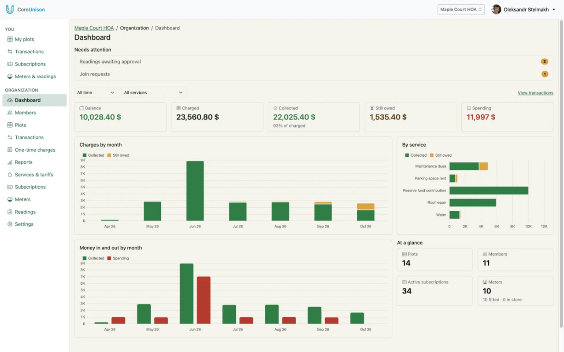The width and height of the screenshot is (564, 352).
Task: Expand the Oleksandr Stelmakh user menu
Action: coord(524,9)
